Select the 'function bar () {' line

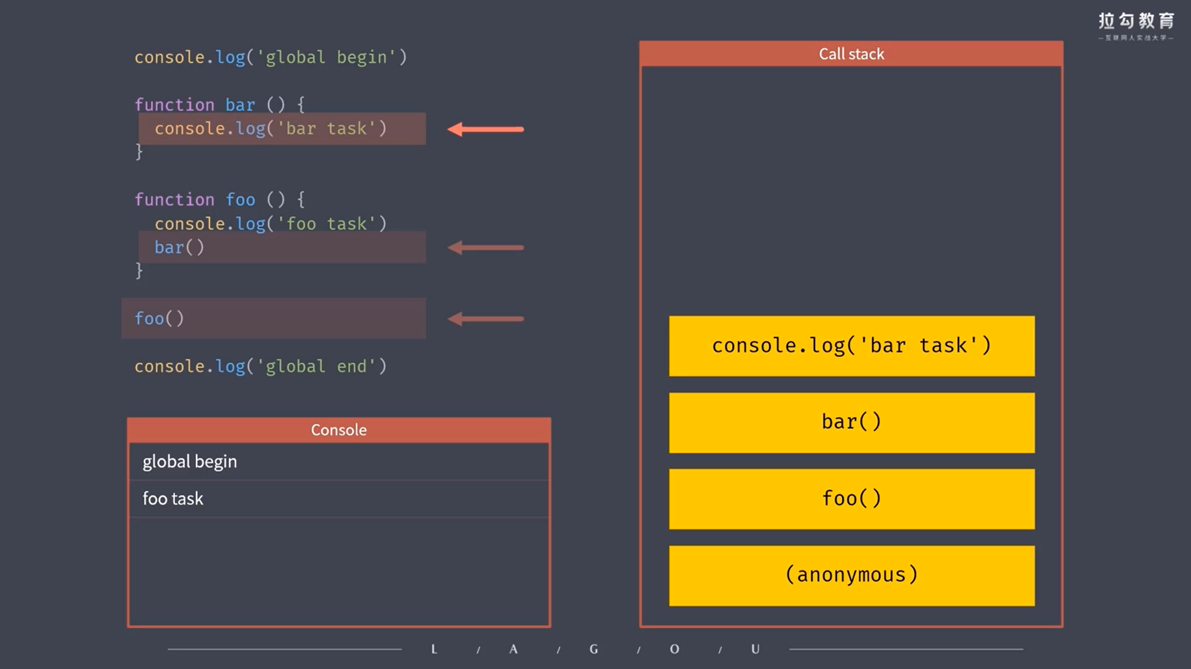point(220,104)
